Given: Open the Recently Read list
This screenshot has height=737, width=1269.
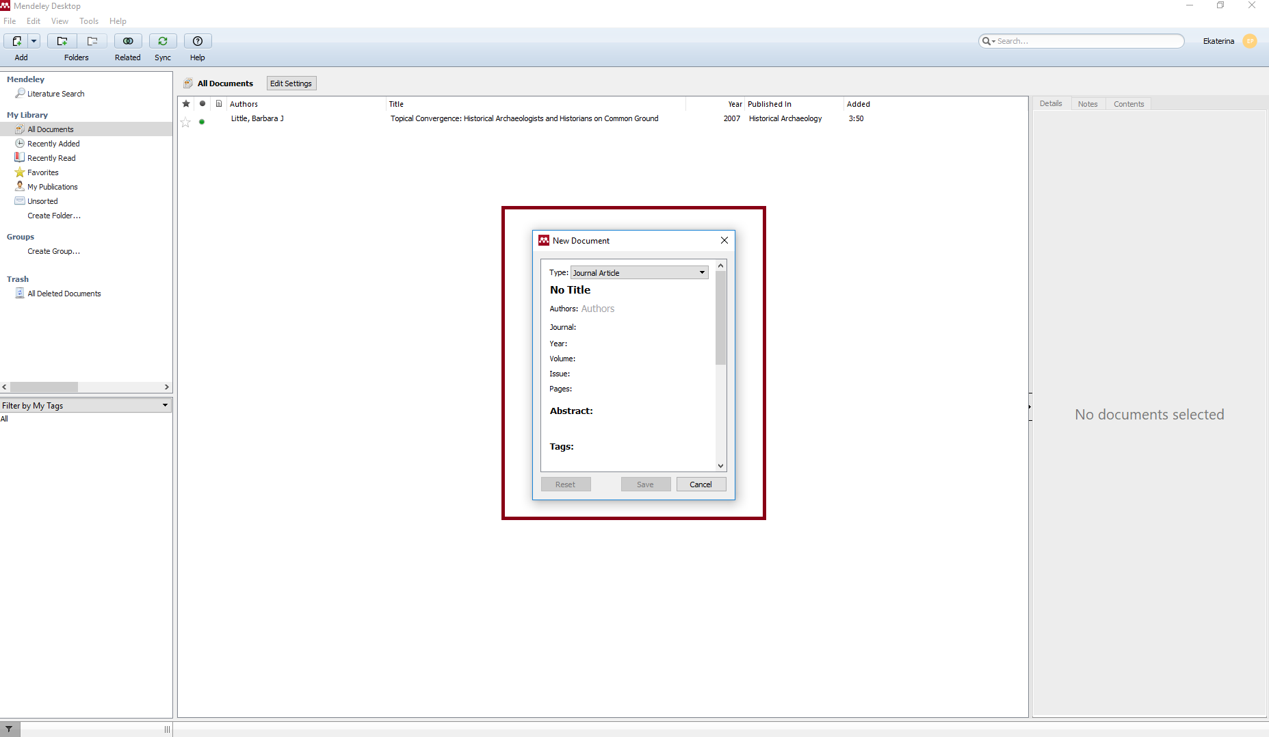Looking at the screenshot, I should click(51, 158).
